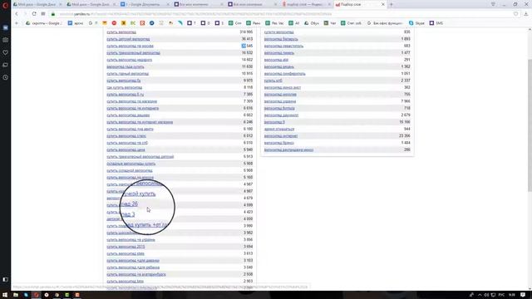The height and width of the screenshot is (299, 532).
Task: Open right column link in 23 356 row
Action: click(x=281, y=136)
